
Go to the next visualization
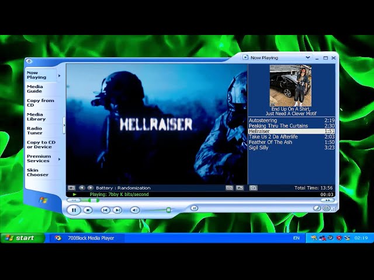91,188
